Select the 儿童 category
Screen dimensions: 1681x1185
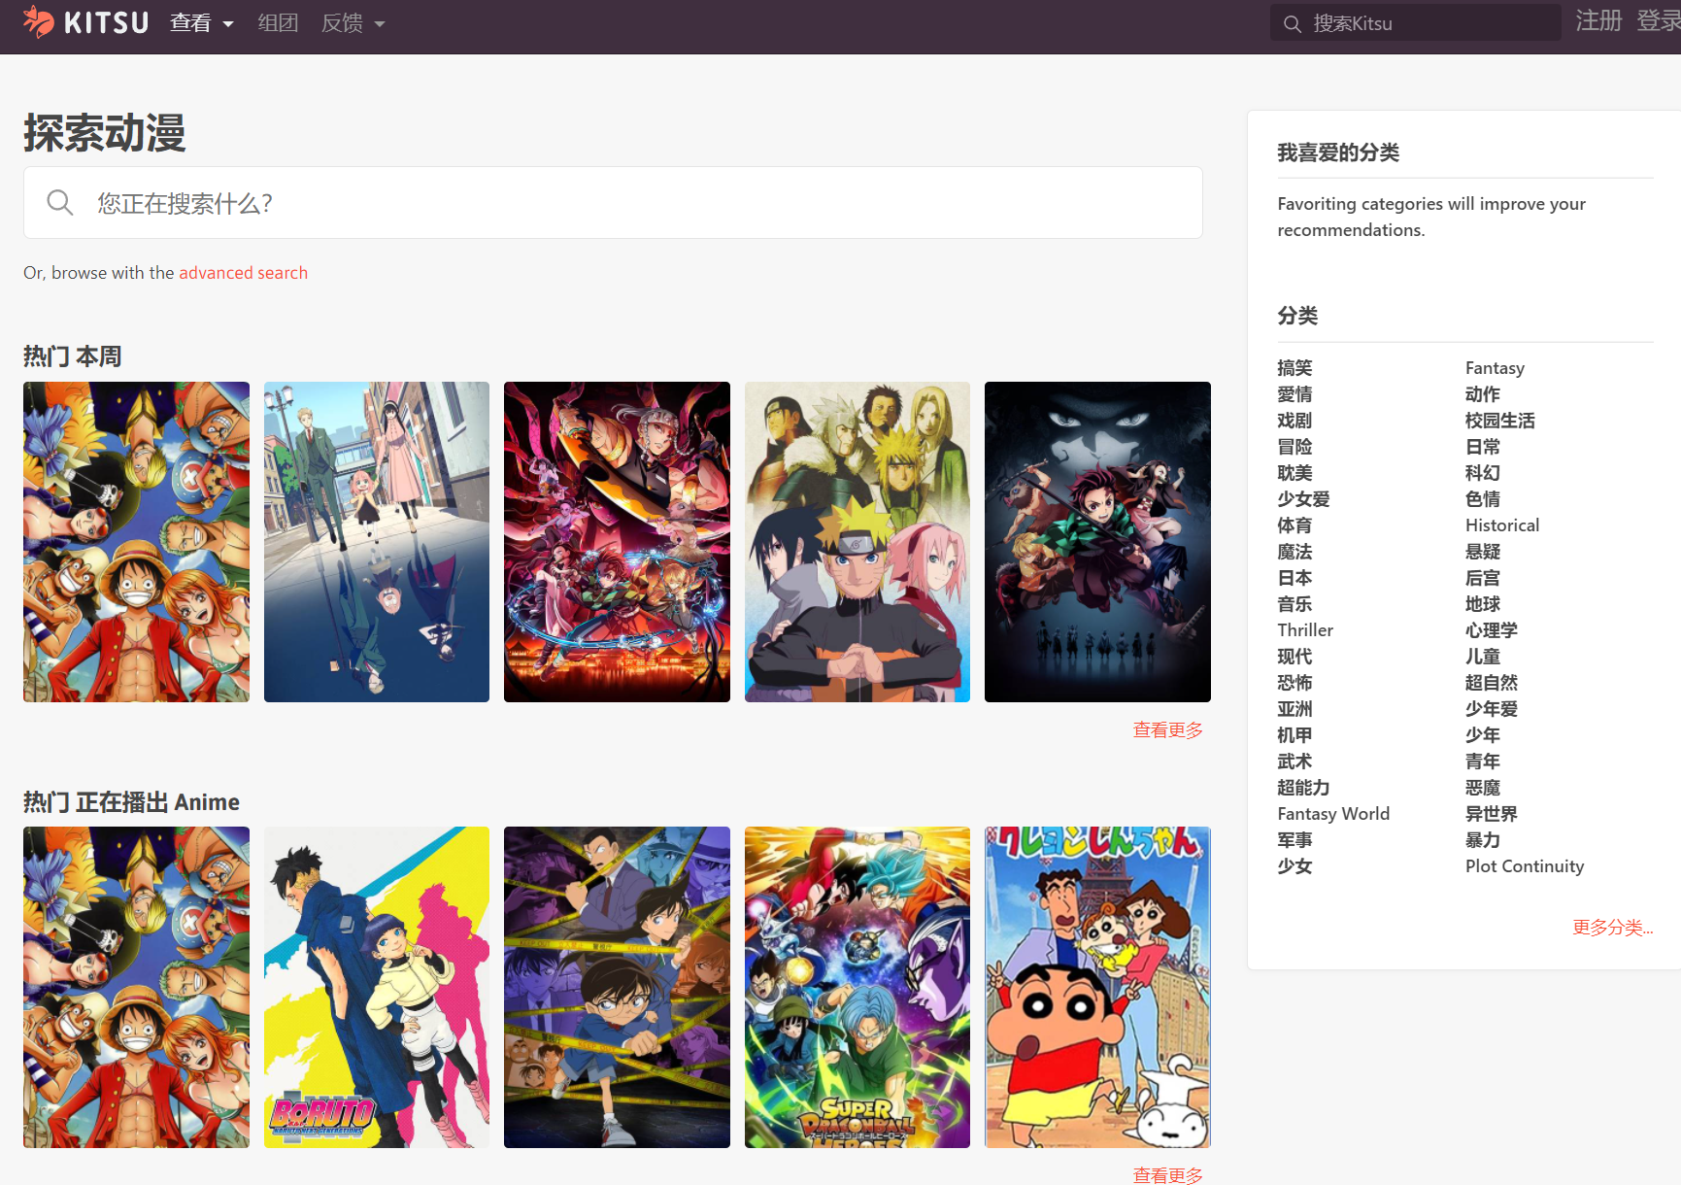click(x=1483, y=657)
